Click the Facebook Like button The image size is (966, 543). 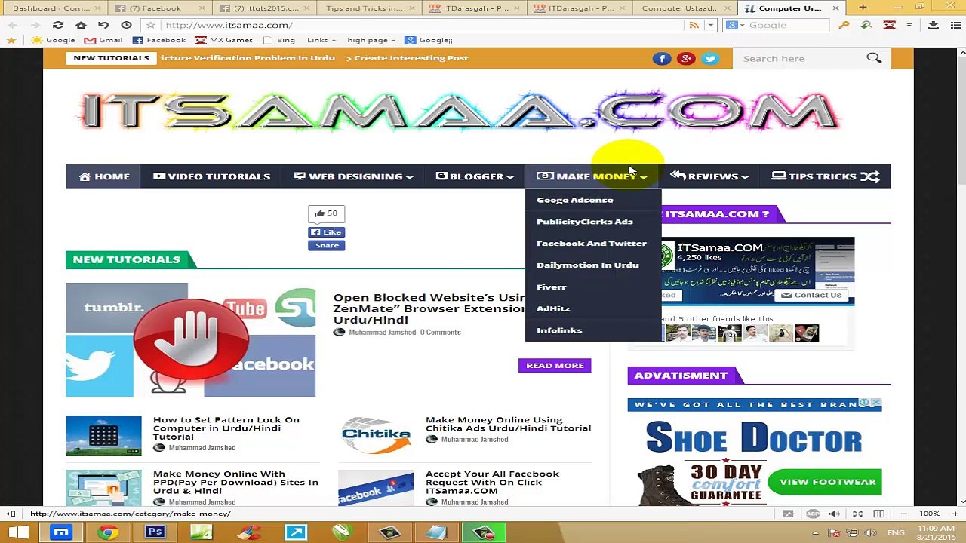326,232
